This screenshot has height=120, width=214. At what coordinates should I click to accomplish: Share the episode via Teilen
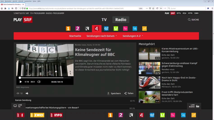pos(129,93)
